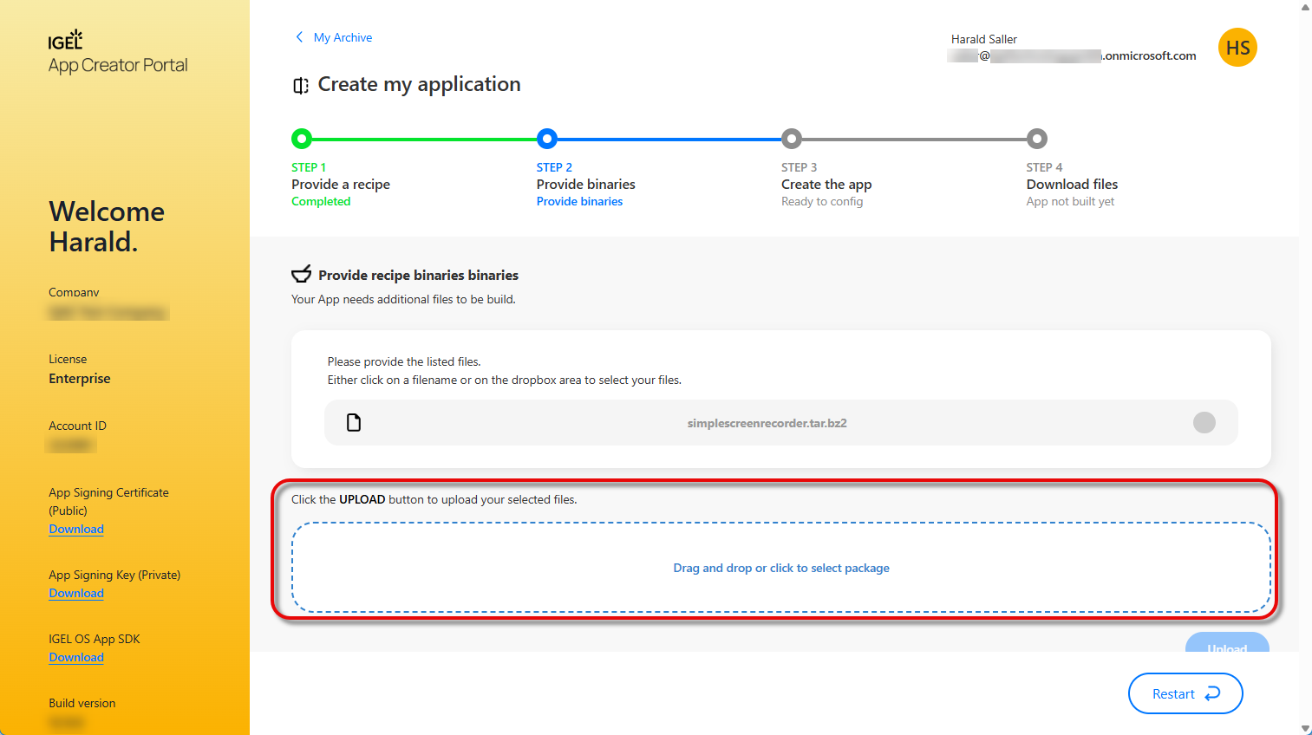1312x735 pixels.
Task: Click the HS user avatar
Action: tap(1237, 48)
